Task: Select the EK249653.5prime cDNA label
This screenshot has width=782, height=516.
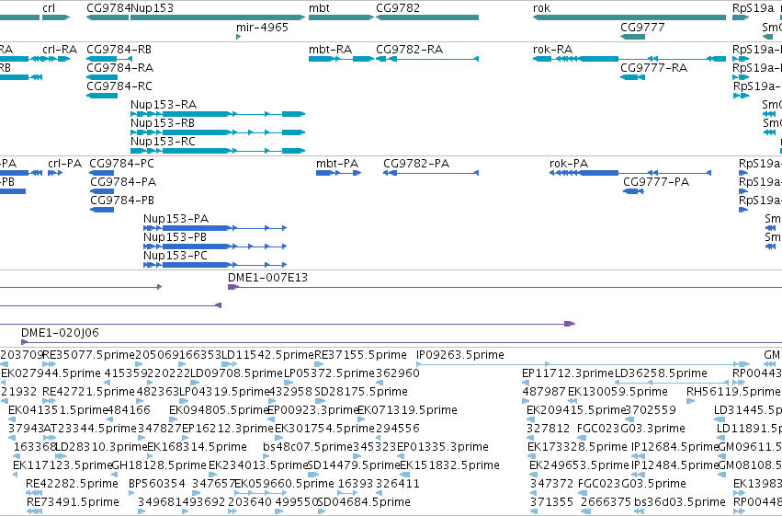Action: pos(579,465)
